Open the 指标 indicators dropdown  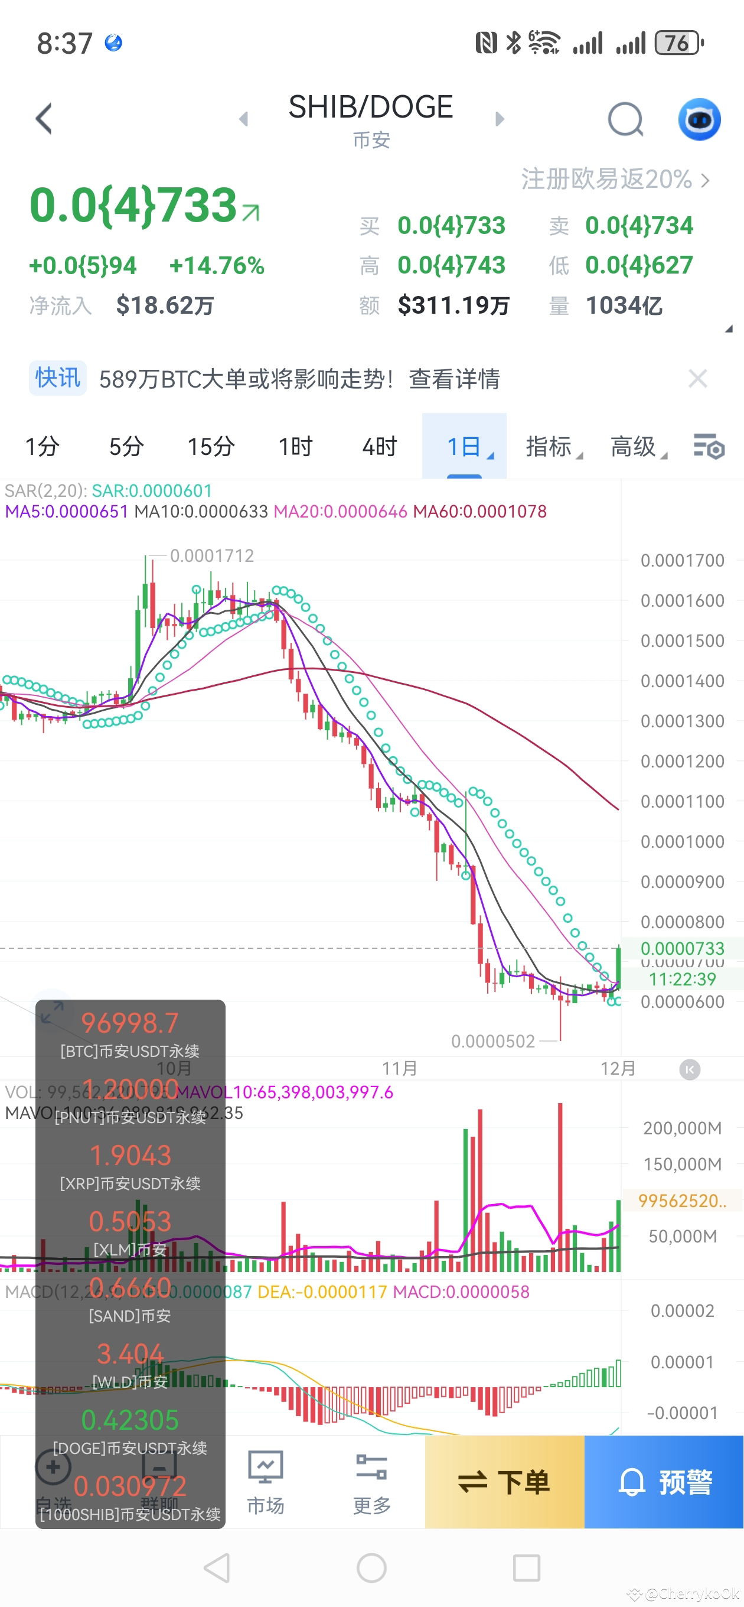pos(554,446)
